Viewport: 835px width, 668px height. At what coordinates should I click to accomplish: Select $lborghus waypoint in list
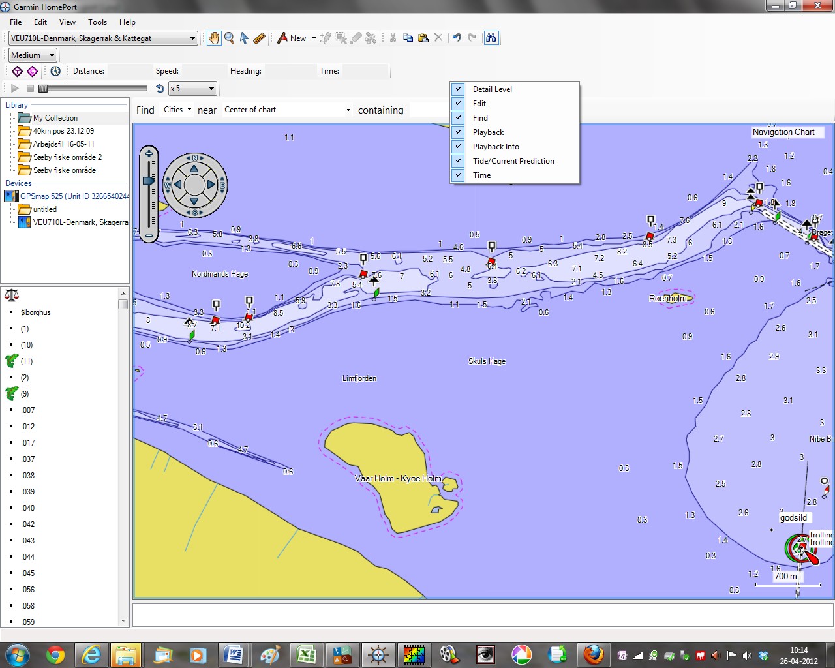(x=35, y=312)
